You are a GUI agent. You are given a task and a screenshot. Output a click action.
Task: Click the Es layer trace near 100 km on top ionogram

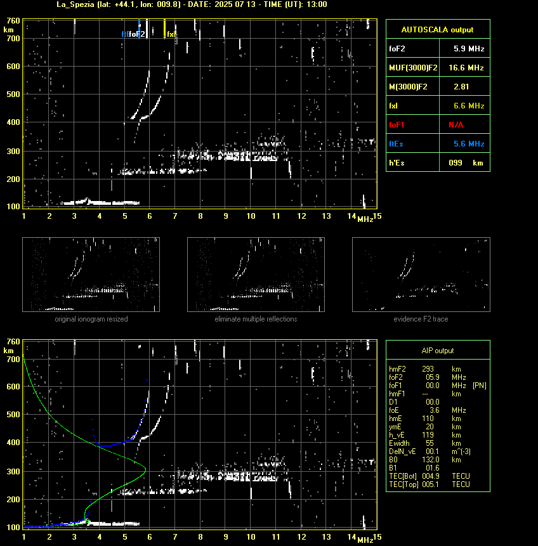click(100, 202)
